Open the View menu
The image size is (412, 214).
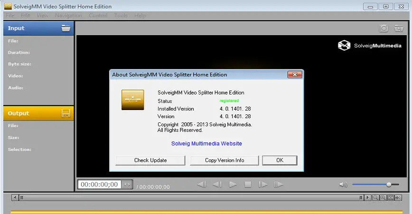(x=42, y=16)
